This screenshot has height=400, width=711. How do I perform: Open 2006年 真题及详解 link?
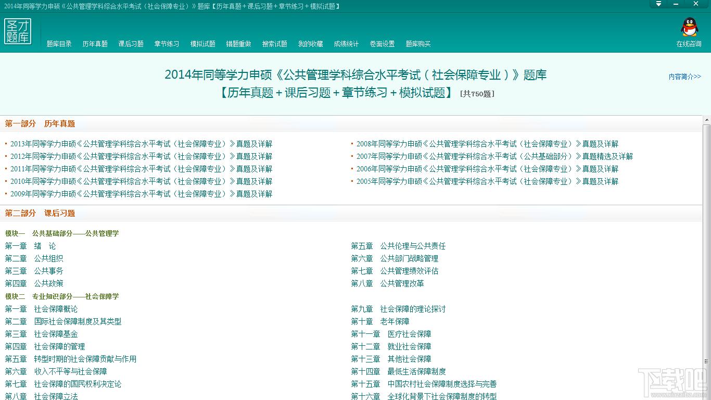[x=487, y=169]
